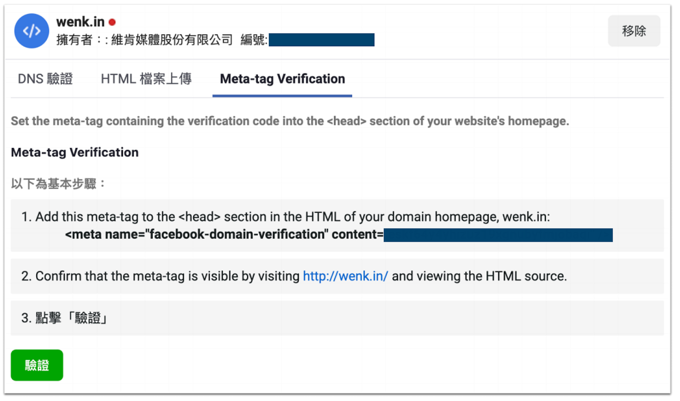
Task: Click the meta name facebook-domain-verification code line
Action: coord(339,234)
